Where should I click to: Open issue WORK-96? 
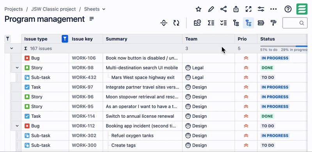[x=83, y=97]
